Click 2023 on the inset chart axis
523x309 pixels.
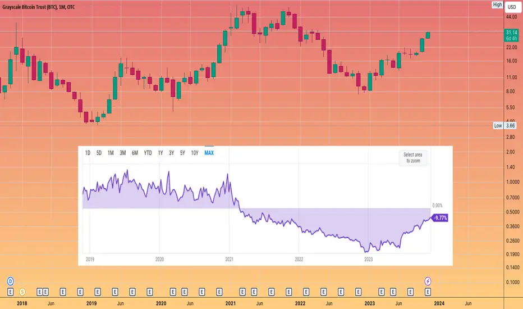pyautogui.click(x=369, y=259)
